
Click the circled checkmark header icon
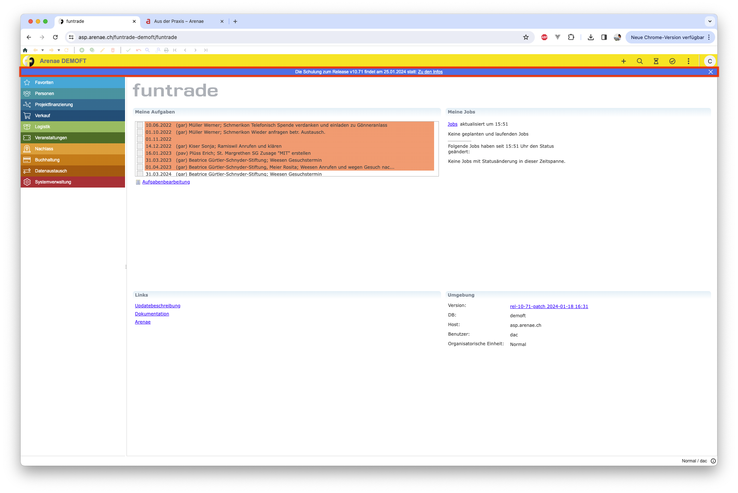[672, 61]
